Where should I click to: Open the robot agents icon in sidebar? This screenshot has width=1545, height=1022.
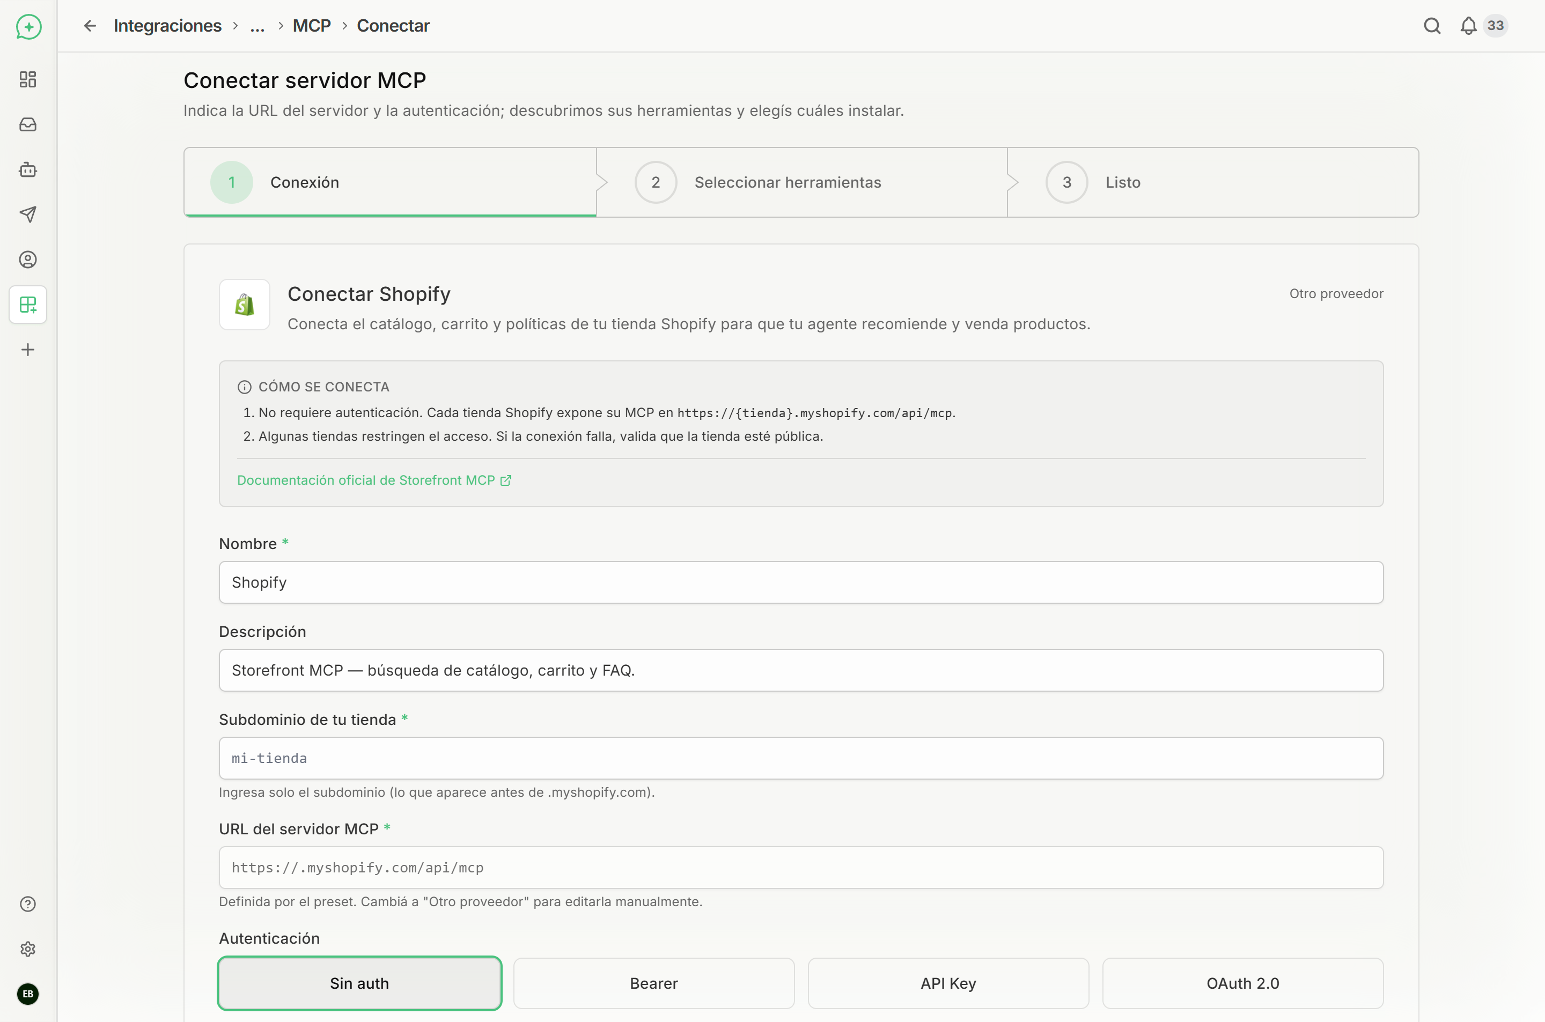click(x=28, y=169)
